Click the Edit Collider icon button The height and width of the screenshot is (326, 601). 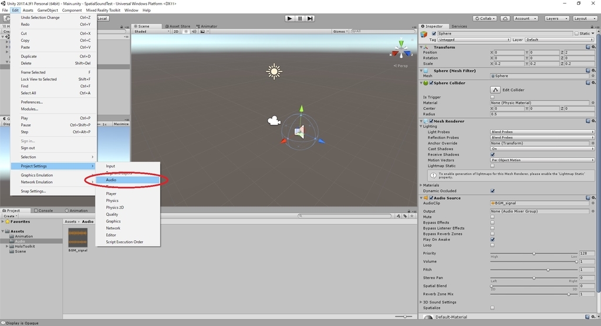495,90
